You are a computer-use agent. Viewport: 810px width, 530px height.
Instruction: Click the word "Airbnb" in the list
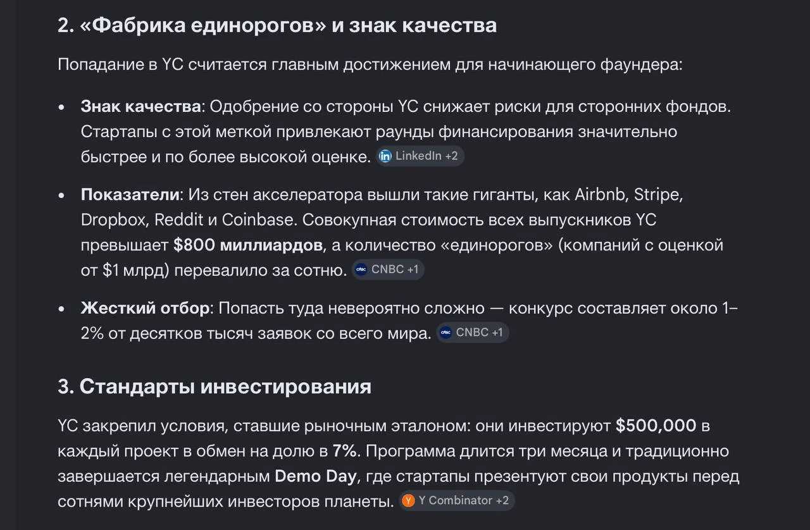[x=600, y=195]
